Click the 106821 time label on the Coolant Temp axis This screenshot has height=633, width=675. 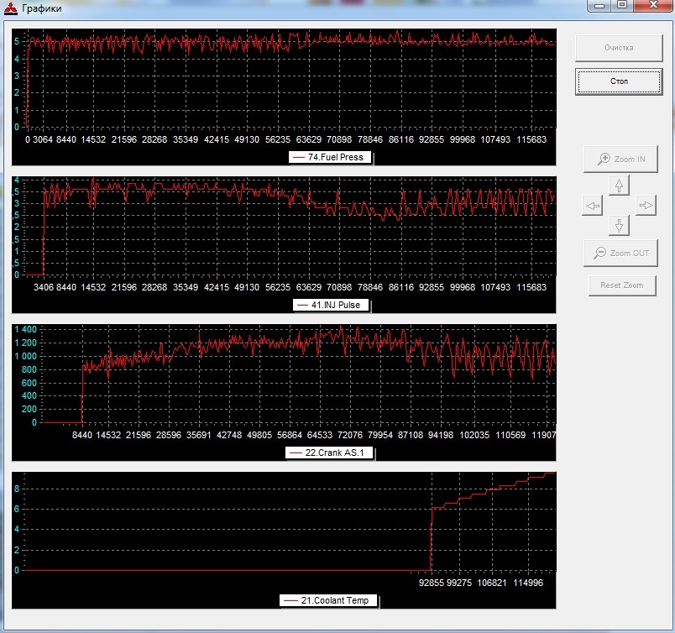click(492, 583)
